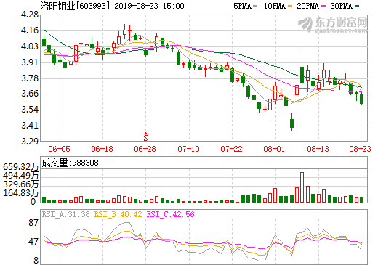Click the 494.49万 volume axis label
Screen dimensions: 378x265
[20, 176]
